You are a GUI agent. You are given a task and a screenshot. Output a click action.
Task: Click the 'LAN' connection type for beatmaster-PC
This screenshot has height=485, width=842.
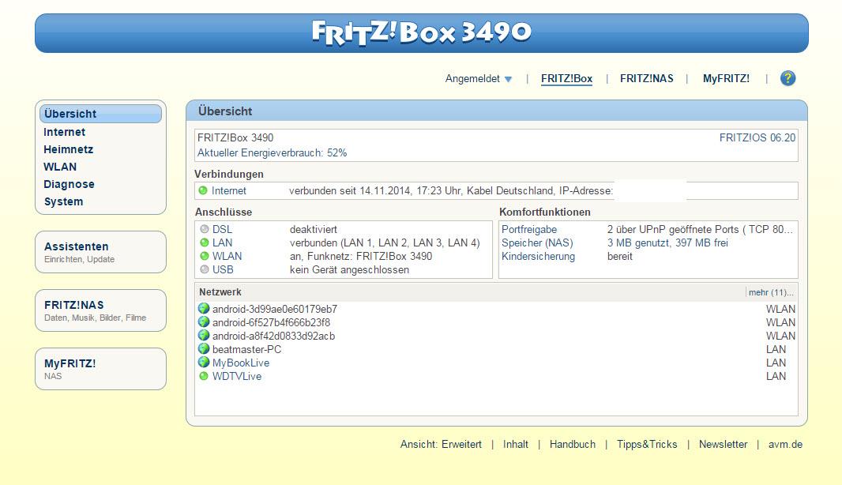pos(776,349)
